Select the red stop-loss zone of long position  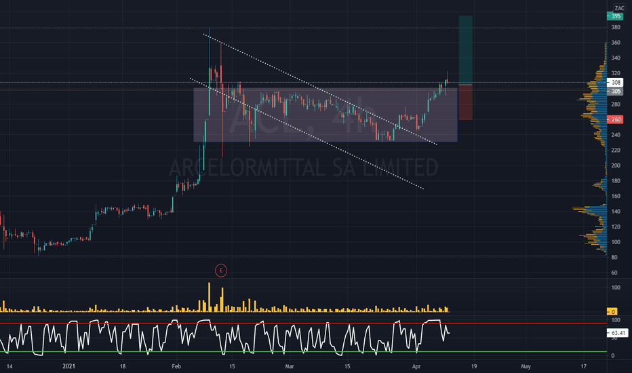coord(466,102)
